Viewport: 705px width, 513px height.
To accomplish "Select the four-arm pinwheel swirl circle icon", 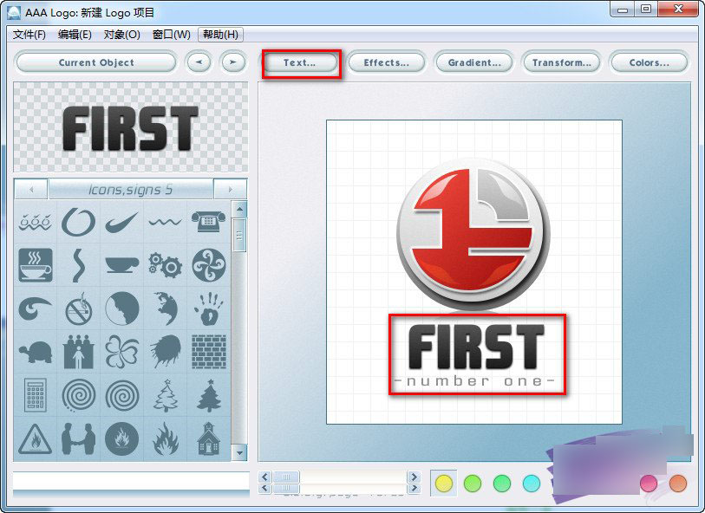I will tap(209, 265).
